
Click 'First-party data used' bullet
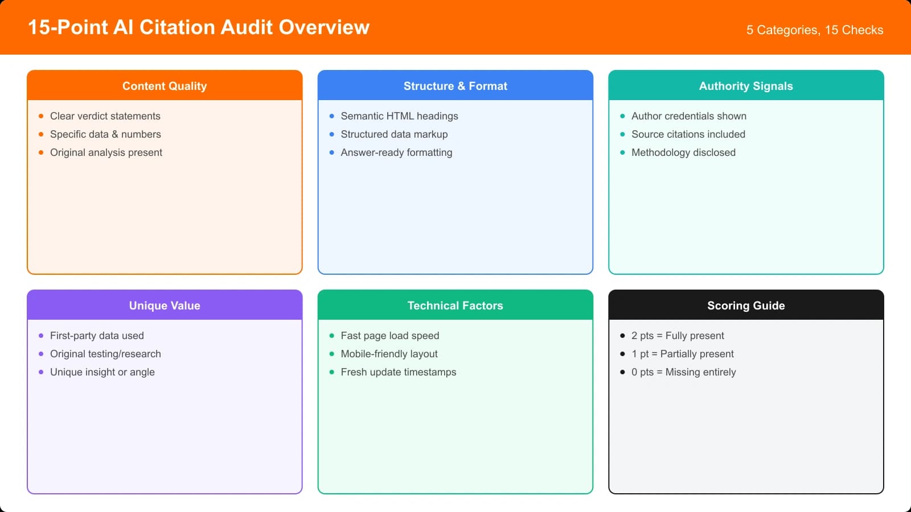[x=97, y=336]
